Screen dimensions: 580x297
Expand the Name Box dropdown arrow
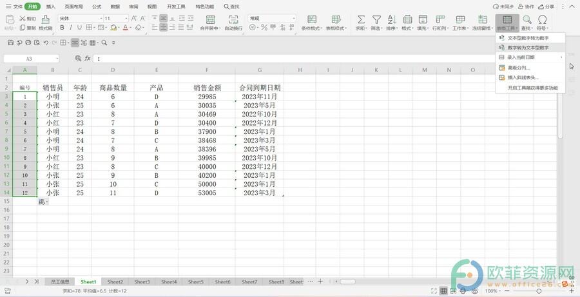[x=57, y=59]
